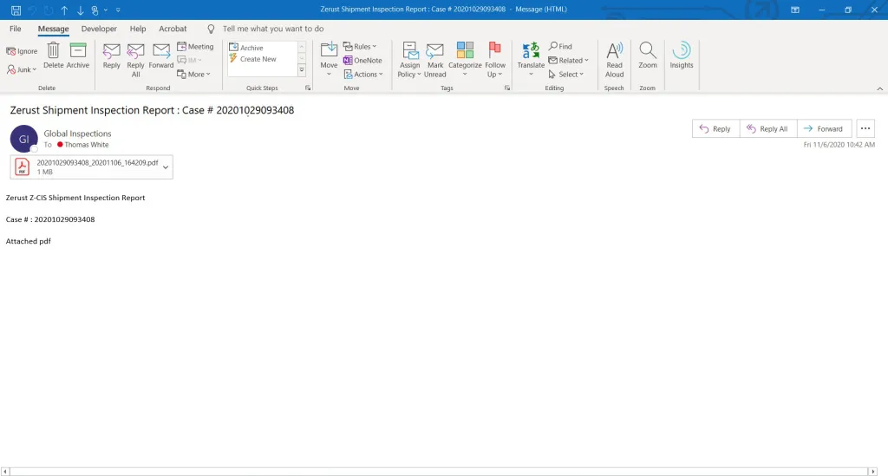Open the Help tab

(138, 29)
